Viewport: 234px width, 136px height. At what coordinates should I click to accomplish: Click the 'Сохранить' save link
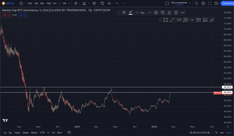pos(179,5)
